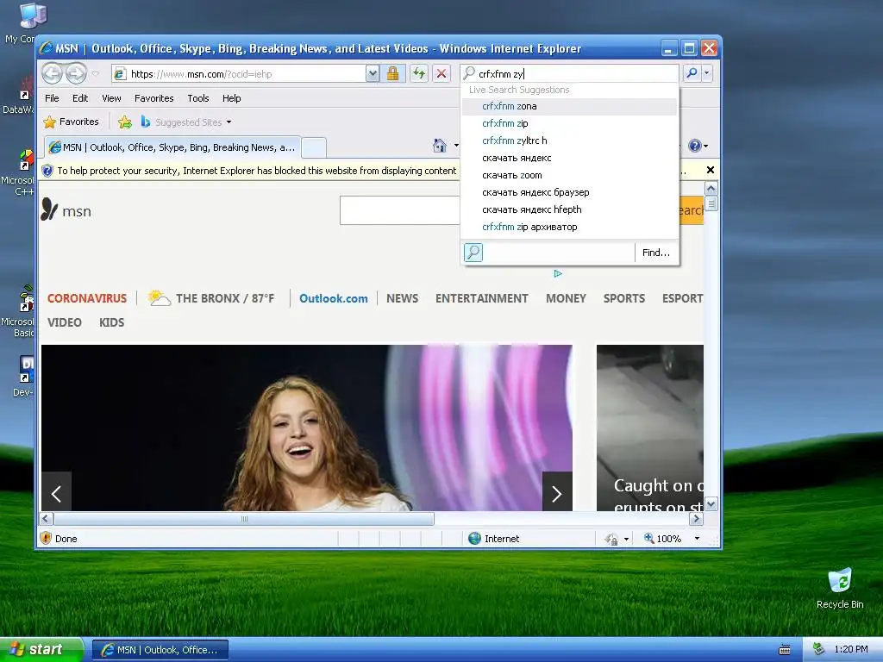Select suggestion 'скачать яндекс браузер'
883x662 pixels.
point(569,192)
